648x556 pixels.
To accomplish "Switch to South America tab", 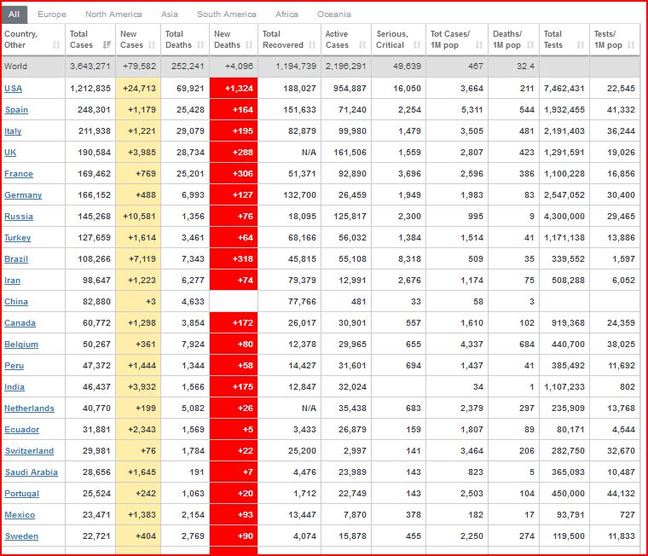I will pyautogui.click(x=227, y=14).
